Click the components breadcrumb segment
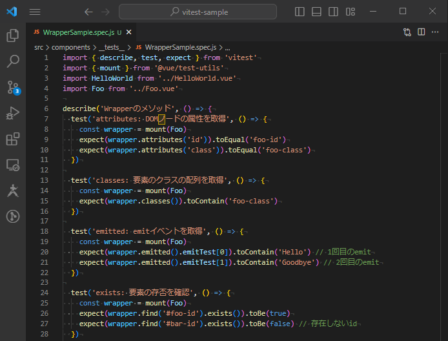The height and width of the screenshot is (341, 448). [x=70, y=47]
